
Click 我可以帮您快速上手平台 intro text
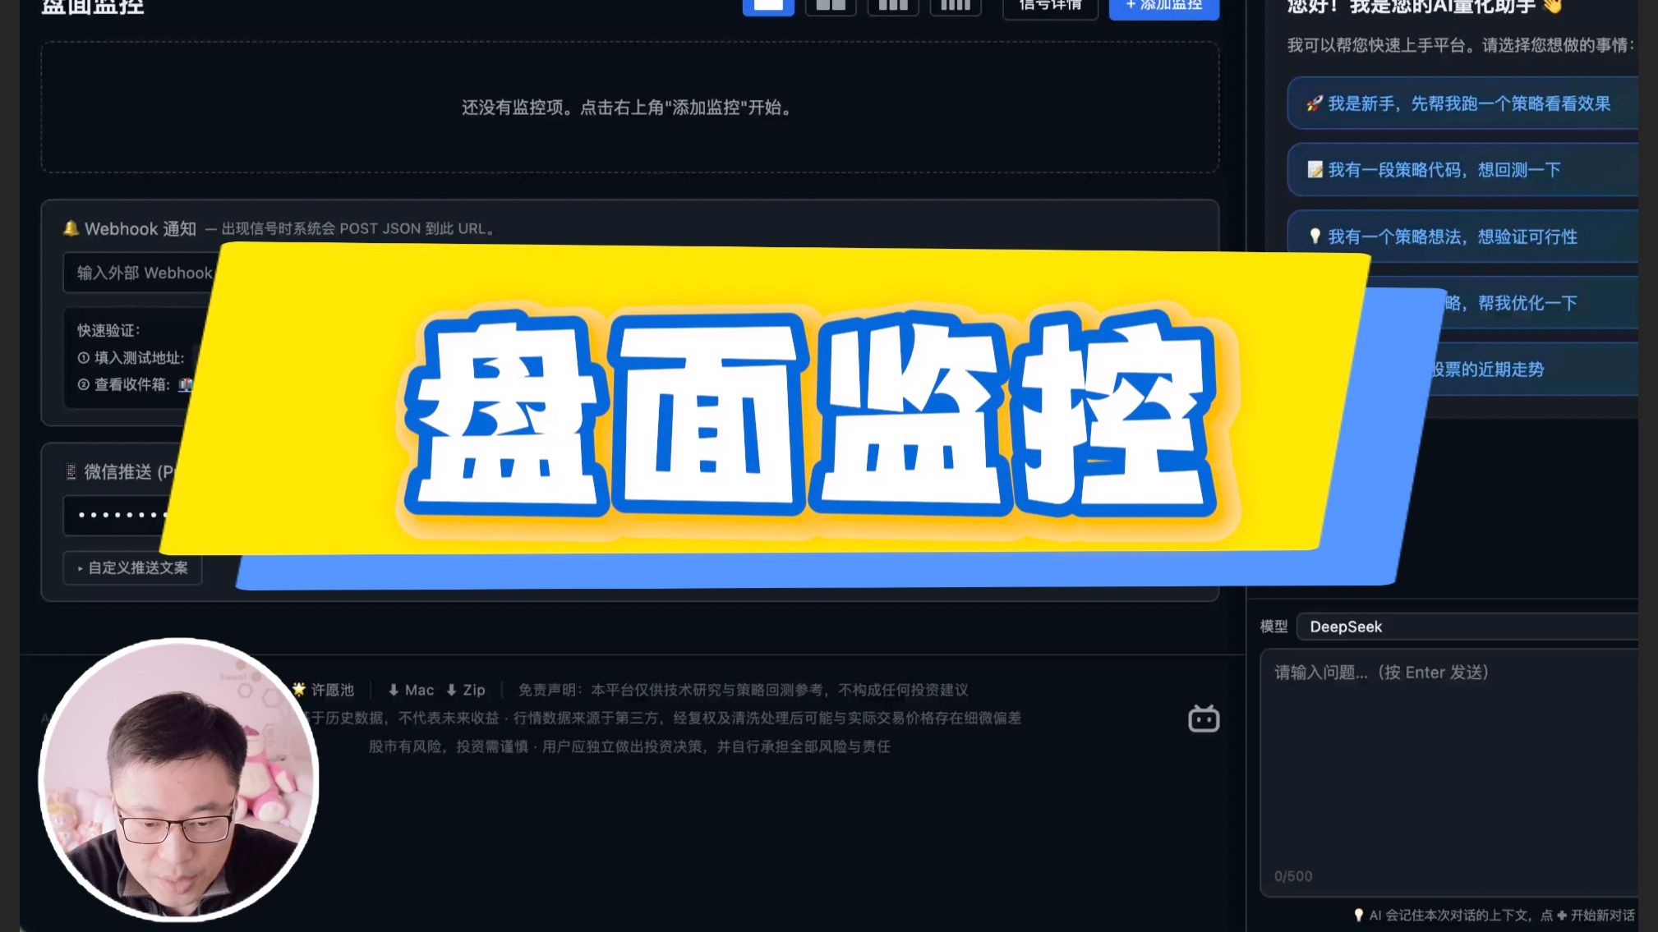coord(1461,45)
